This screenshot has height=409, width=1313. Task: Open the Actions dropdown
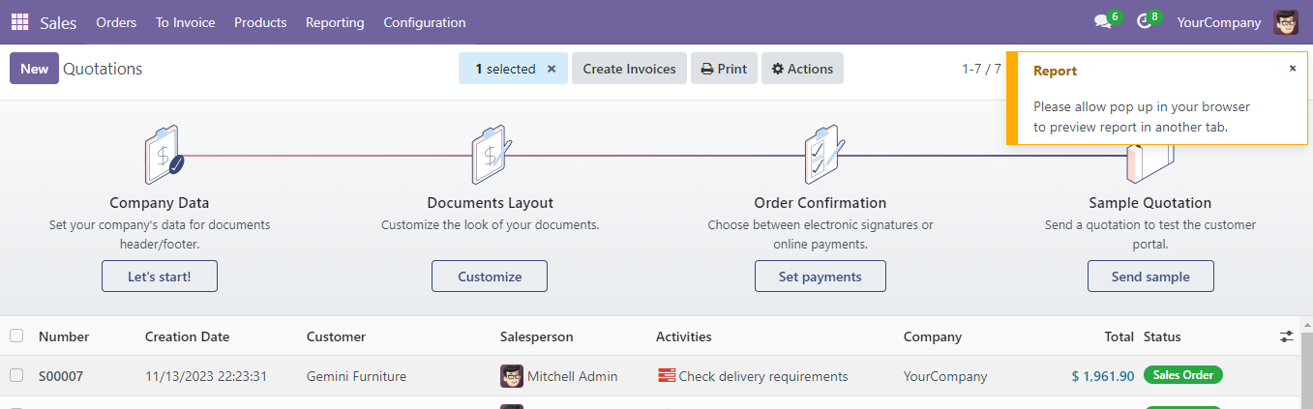coord(802,69)
